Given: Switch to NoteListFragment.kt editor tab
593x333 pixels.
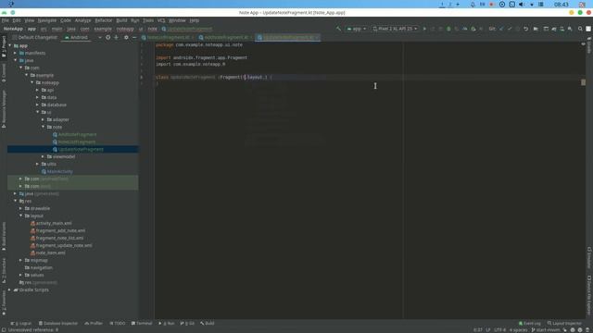Looking at the screenshot, I should 169,37.
